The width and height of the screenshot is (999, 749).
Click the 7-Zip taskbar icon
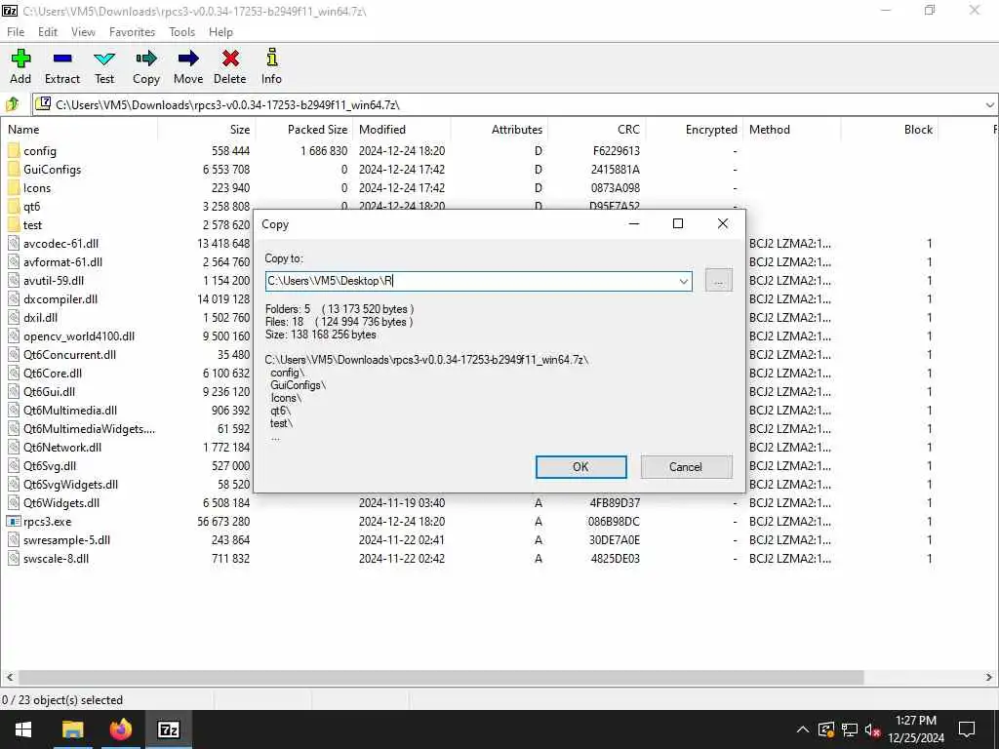click(x=168, y=729)
